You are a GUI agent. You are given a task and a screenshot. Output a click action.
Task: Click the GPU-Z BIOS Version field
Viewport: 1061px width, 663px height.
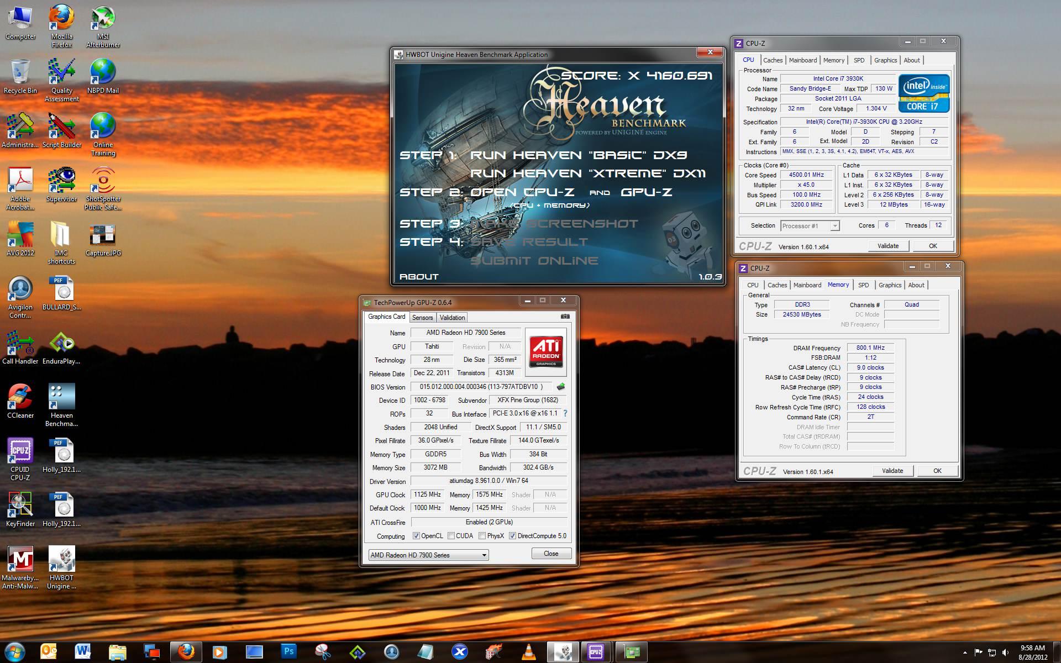pyautogui.click(x=481, y=387)
